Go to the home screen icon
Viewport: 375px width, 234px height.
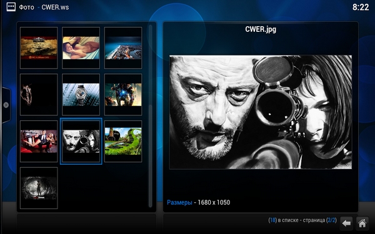[x=362, y=223]
